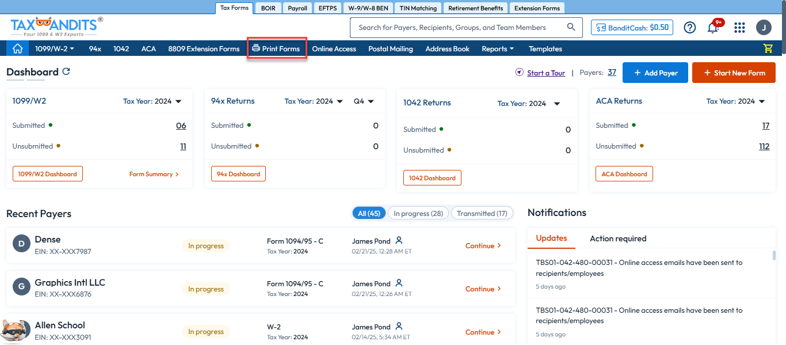Open 1099/W2 Tax Year dropdown
Viewport: 786px width, 345px height.
(152, 101)
